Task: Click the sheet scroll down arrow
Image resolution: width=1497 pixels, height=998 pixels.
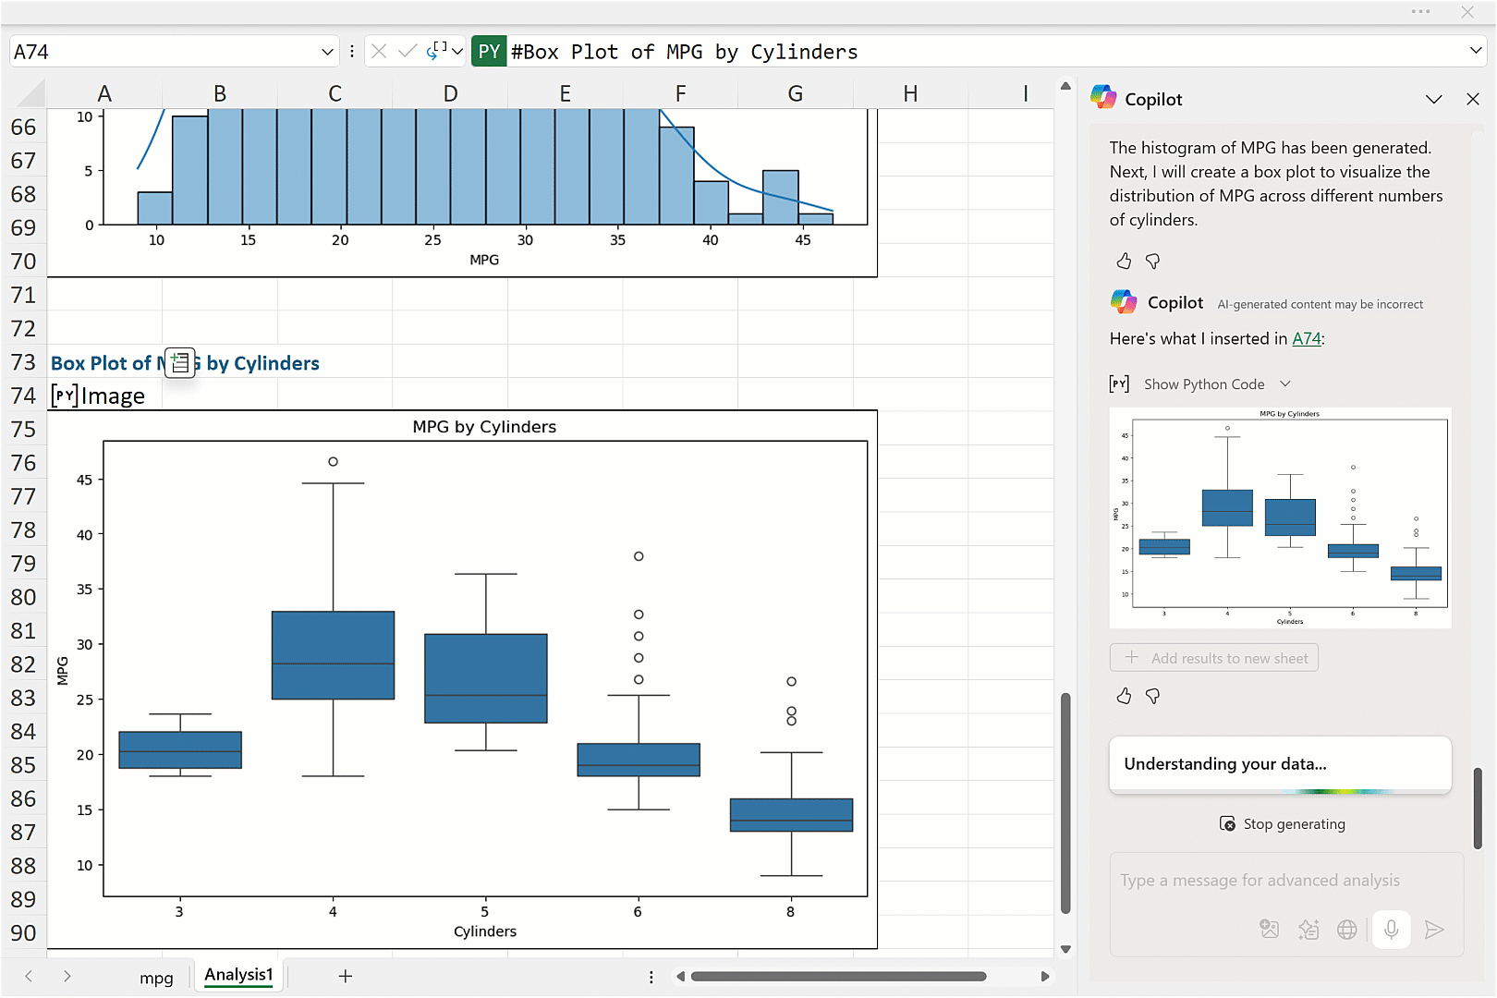Action: 1065,949
